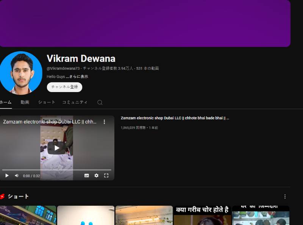Click the overlay title on the video player

[x=50, y=122]
